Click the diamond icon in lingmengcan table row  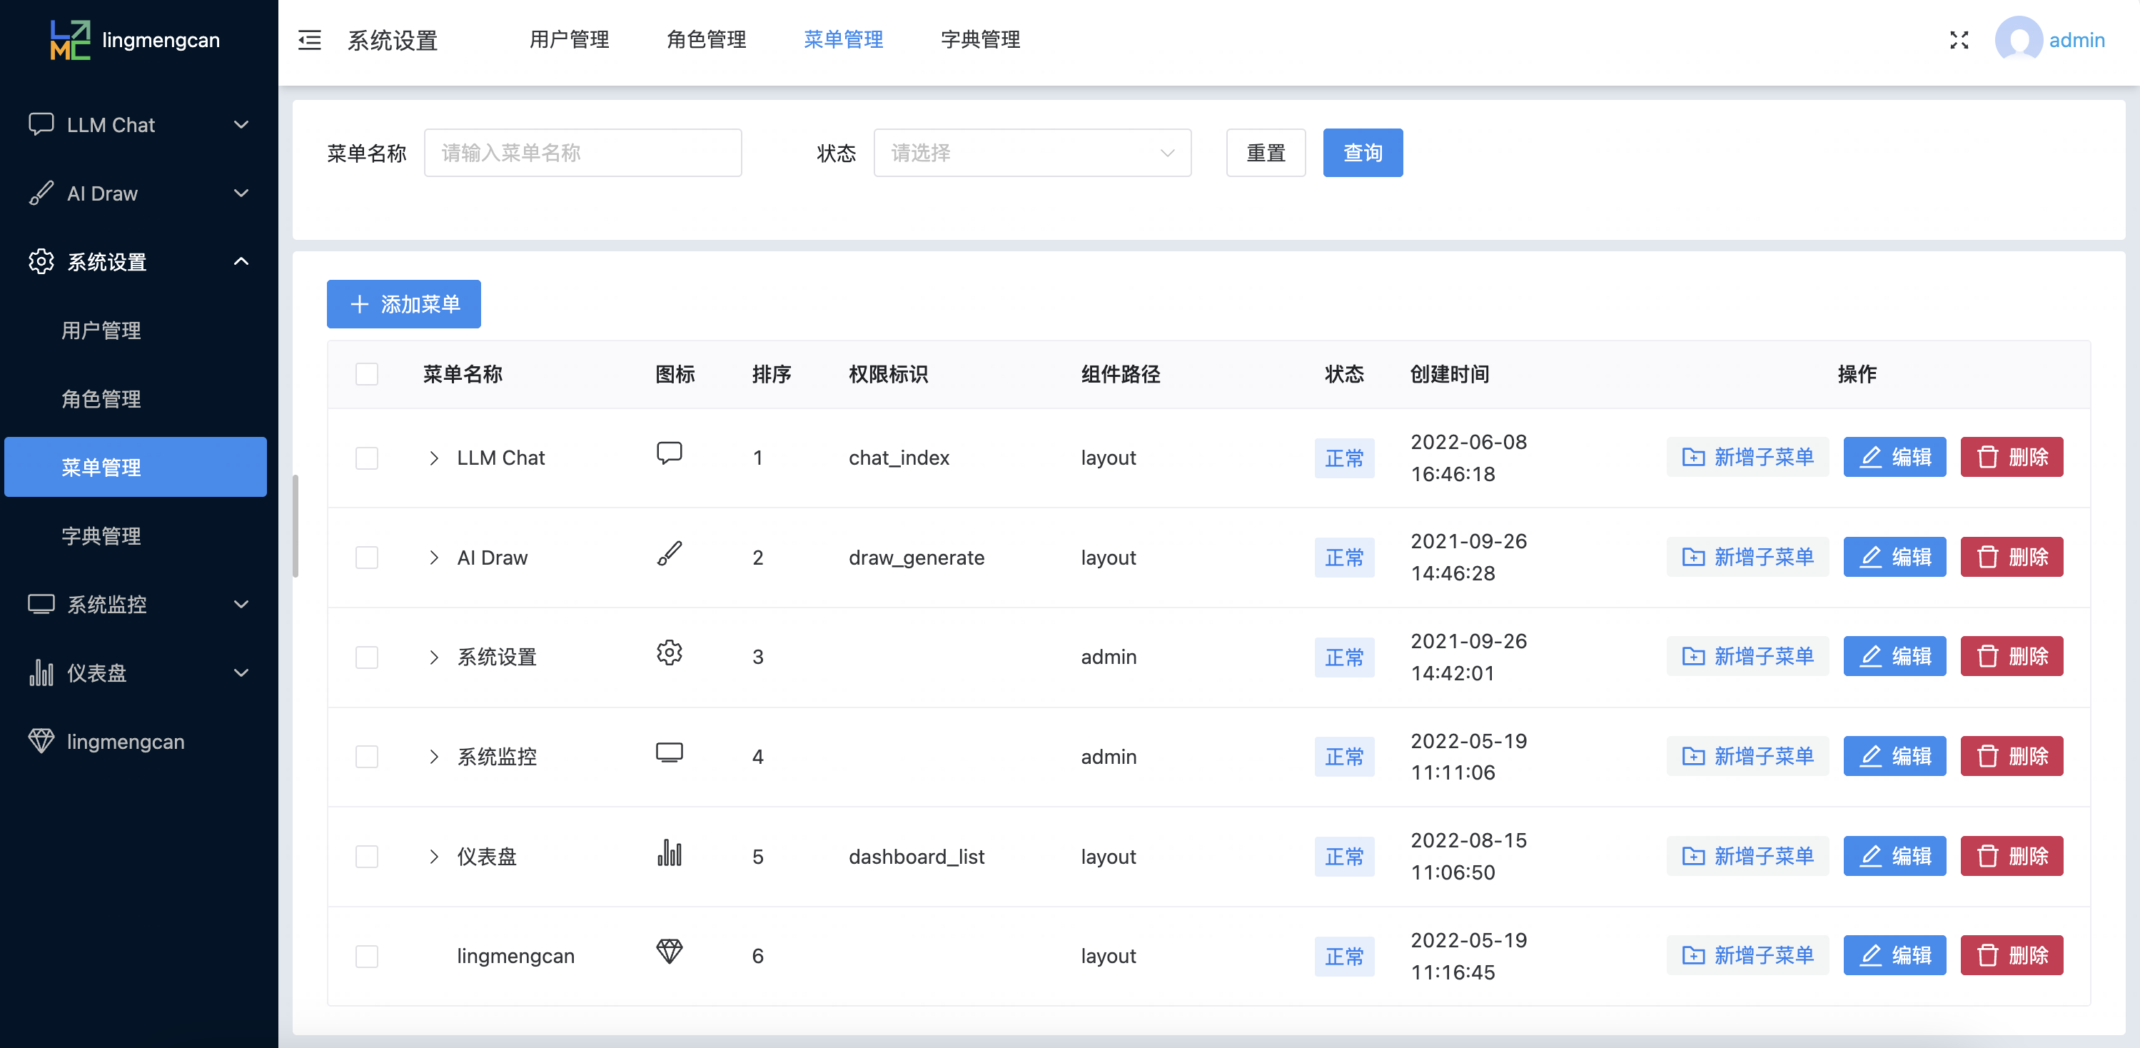pos(669,952)
